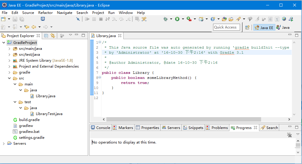Switch to the Java perspective
The width and height of the screenshot is (302, 164).
pyautogui.click(x=283, y=27)
